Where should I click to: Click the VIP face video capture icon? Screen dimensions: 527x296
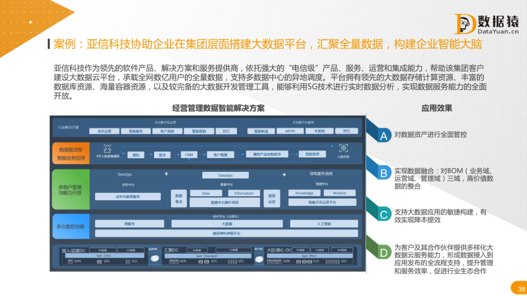[107, 148]
